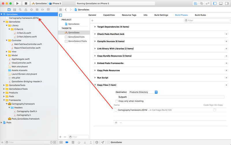Hide the debug area with bottom-left icon

coord(61,142)
